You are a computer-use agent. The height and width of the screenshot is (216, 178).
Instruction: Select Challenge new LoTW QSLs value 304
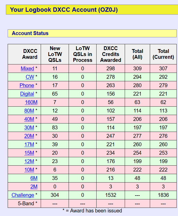point(55,195)
